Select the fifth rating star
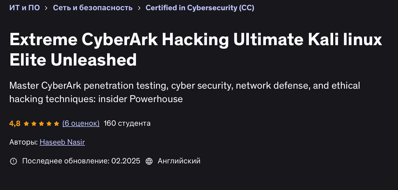Screen dimensions: 398x190 tap(57, 123)
